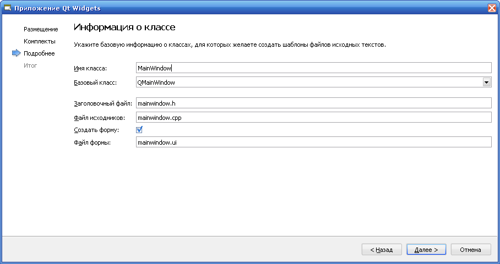Close the Qt Widgets wizard window

coord(492,8)
